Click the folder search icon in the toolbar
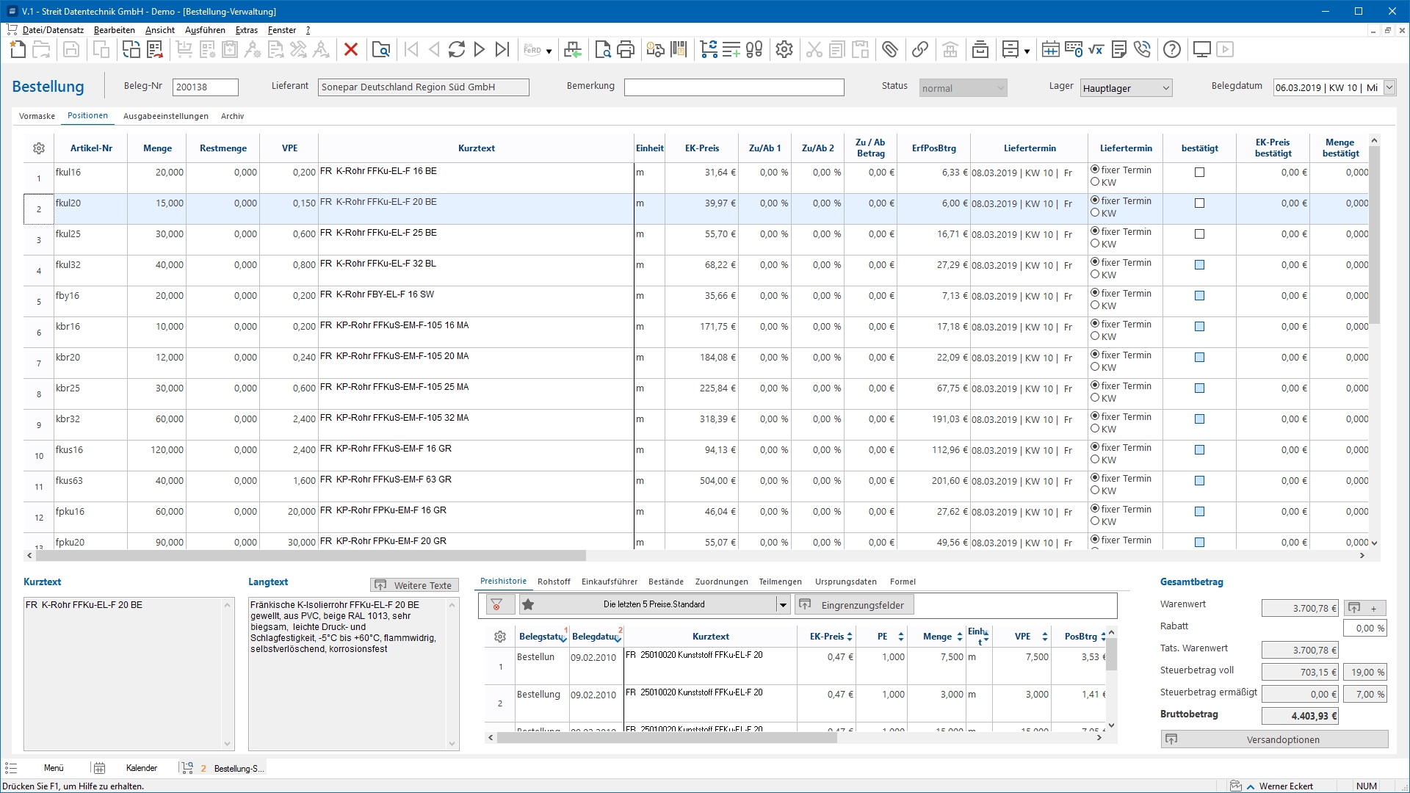 [x=381, y=50]
